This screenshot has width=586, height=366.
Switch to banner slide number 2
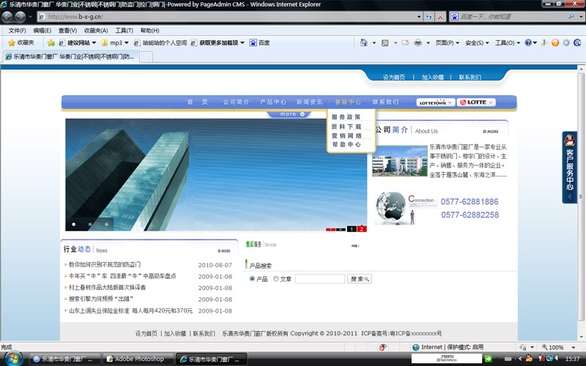[362, 229]
